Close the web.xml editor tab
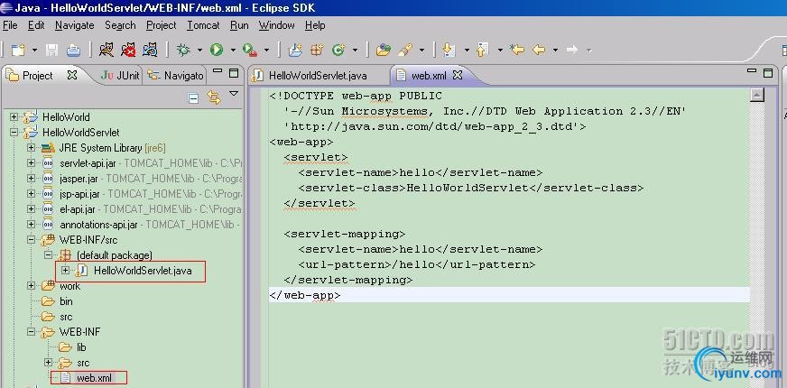 [458, 75]
